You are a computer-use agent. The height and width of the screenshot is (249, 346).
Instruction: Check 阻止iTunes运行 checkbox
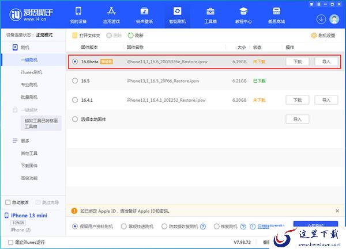(x=10, y=243)
